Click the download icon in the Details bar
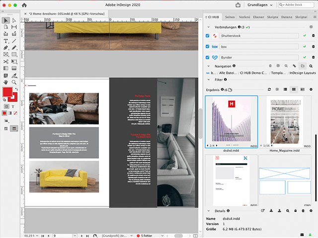Image resolution: width=318 pixels, height=238 pixels. coord(271,211)
